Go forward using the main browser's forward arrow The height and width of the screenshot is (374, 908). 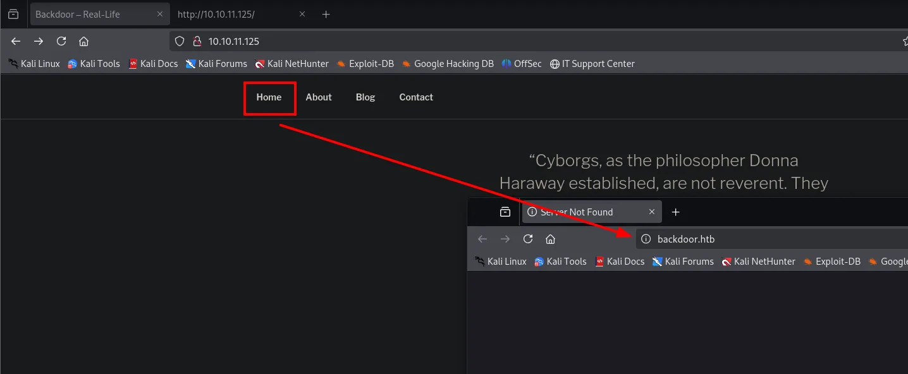pyautogui.click(x=39, y=41)
